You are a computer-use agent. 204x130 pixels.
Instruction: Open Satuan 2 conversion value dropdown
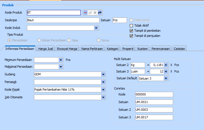[x=166, y=65]
